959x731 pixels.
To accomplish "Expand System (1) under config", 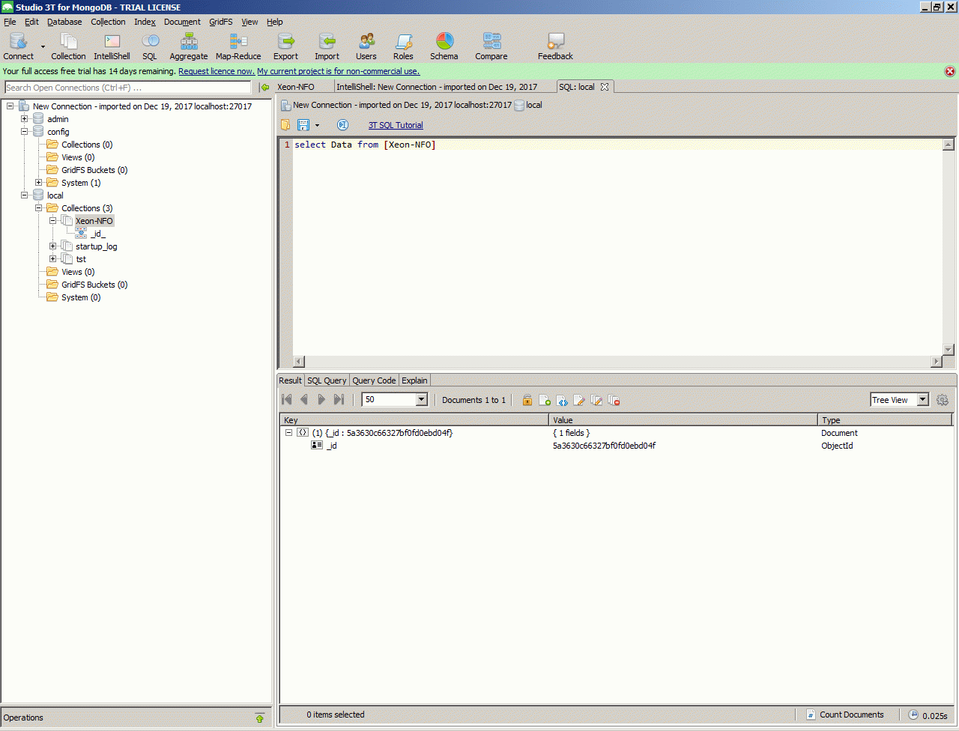I will [x=39, y=183].
